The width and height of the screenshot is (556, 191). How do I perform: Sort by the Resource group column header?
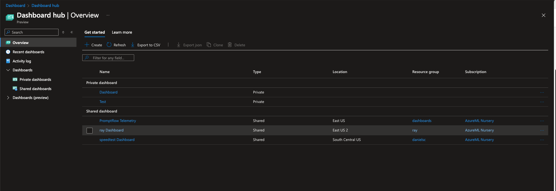[x=426, y=72]
